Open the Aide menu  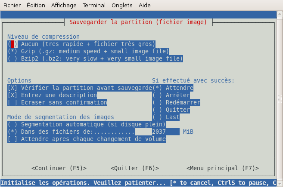(145, 6)
